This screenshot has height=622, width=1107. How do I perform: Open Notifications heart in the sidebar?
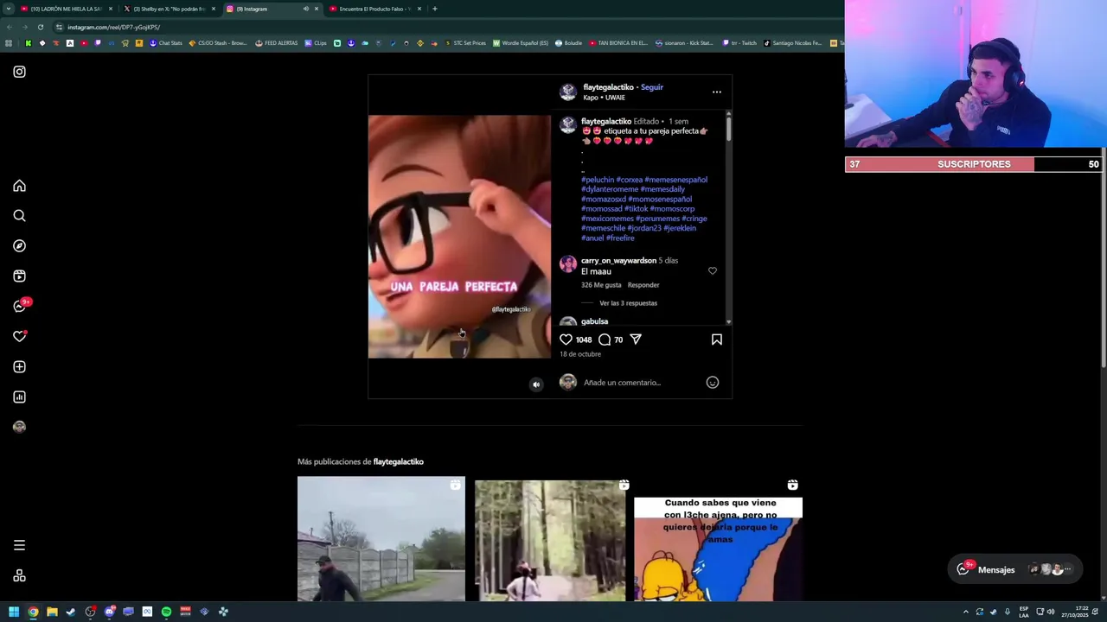pyautogui.click(x=19, y=337)
